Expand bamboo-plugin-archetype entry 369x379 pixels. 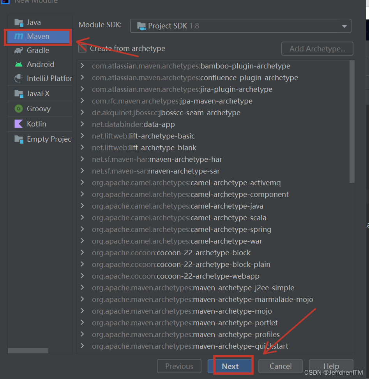[82, 66]
